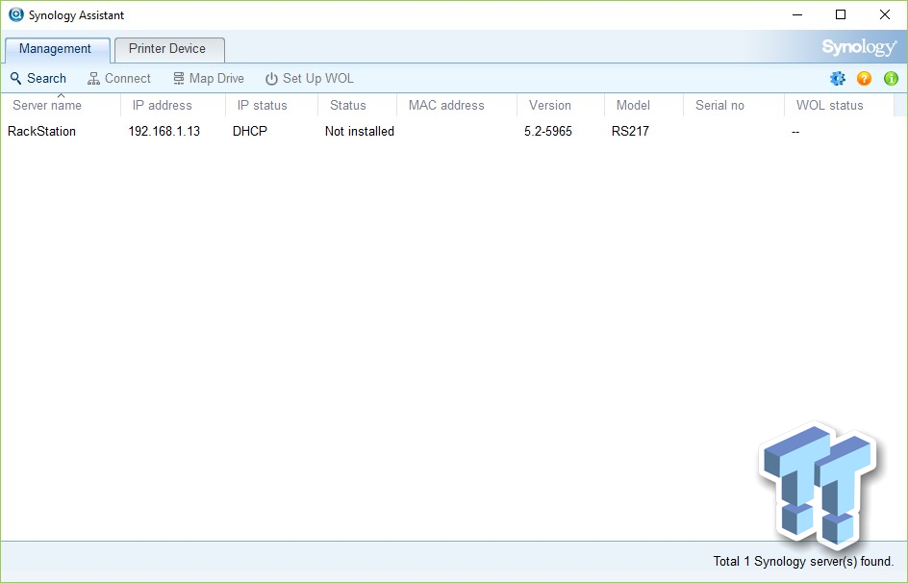Sort by Status column header
The height and width of the screenshot is (583, 908).
pyautogui.click(x=357, y=106)
